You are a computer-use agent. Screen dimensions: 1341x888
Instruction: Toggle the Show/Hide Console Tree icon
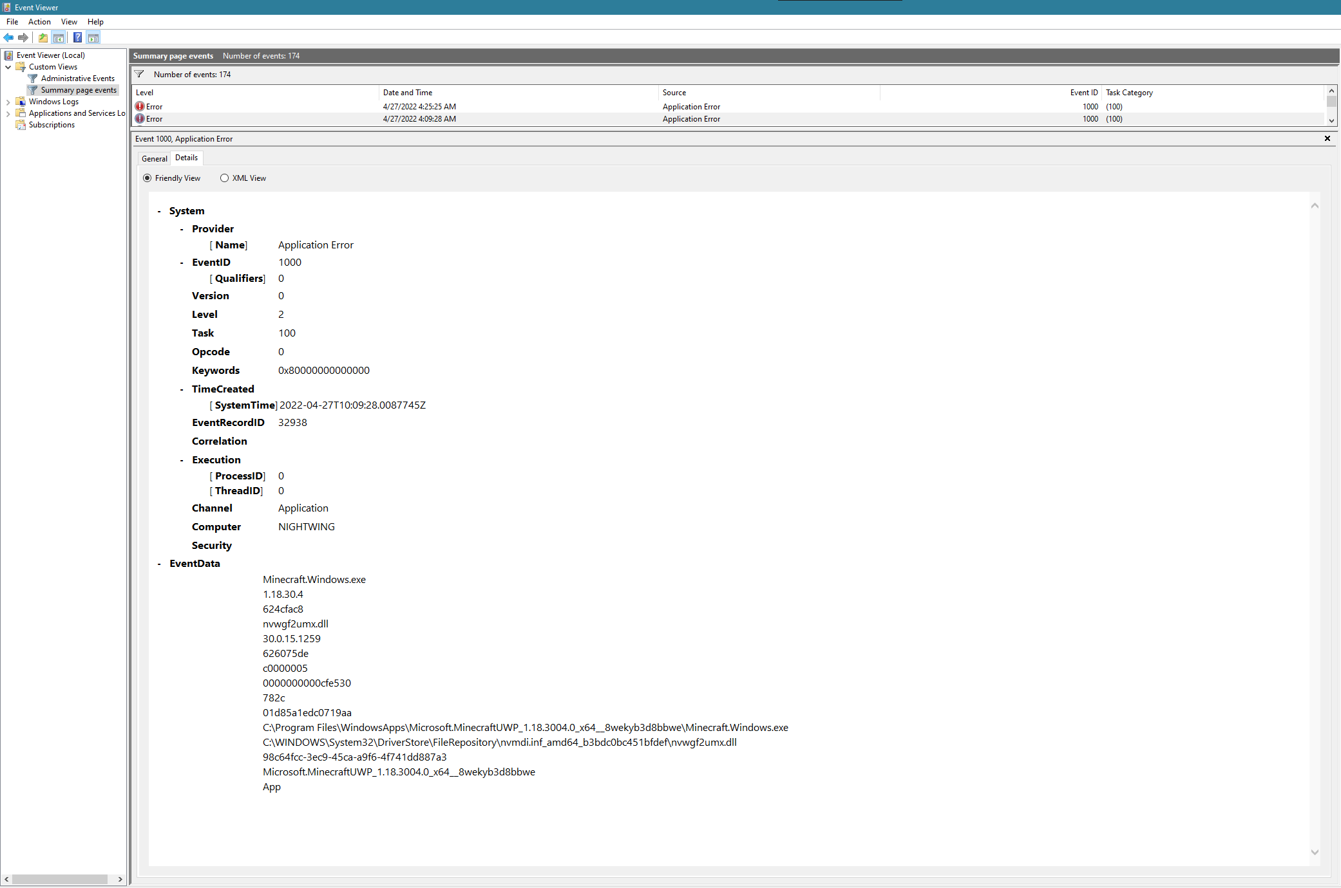(59, 37)
